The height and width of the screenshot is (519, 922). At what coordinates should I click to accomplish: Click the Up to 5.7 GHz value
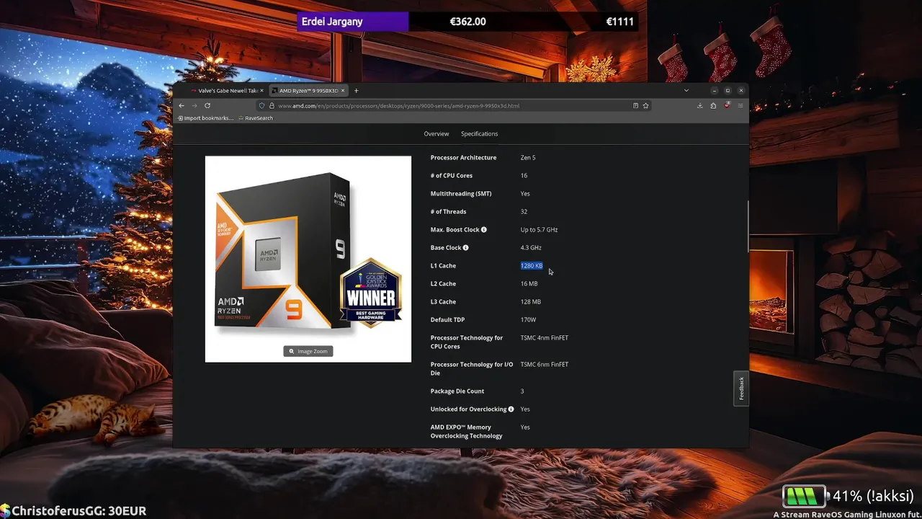click(539, 229)
